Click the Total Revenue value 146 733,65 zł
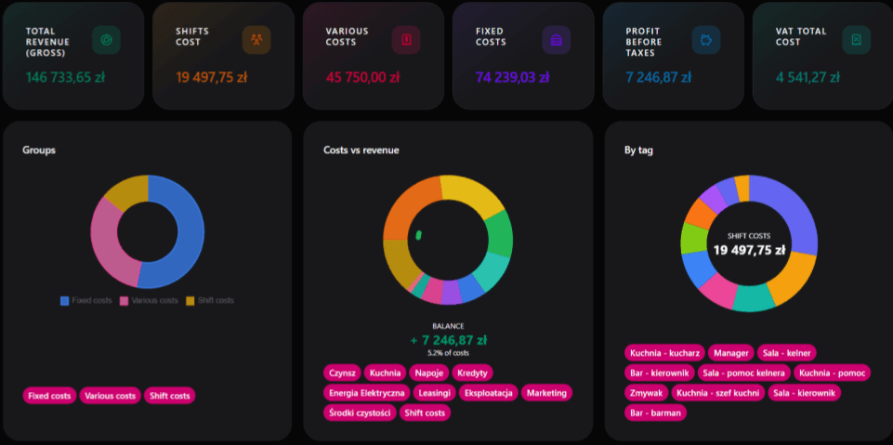The image size is (893, 445). pyautogui.click(x=65, y=77)
